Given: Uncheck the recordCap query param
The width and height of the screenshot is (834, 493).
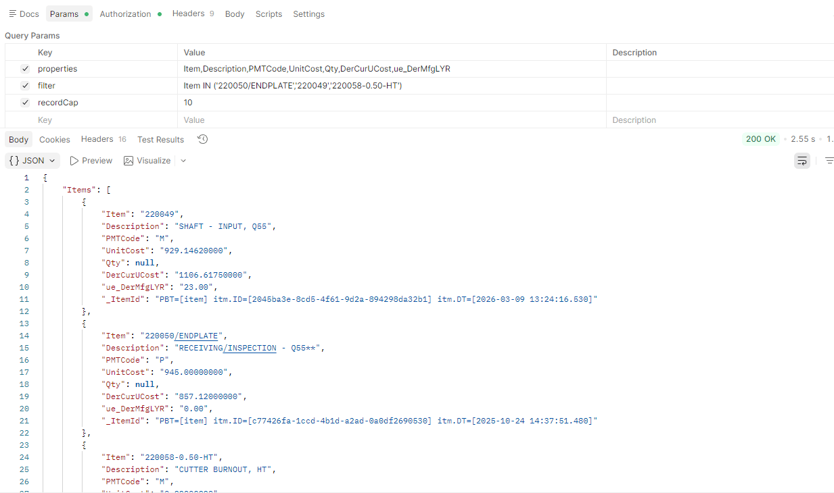Looking at the screenshot, I should pos(25,103).
